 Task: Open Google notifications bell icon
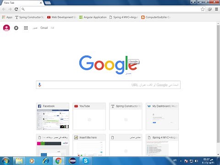tap(16, 28)
